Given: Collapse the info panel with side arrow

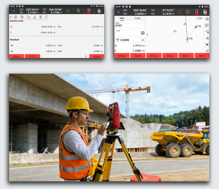Looking at the screenshot, I should (147, 34).
